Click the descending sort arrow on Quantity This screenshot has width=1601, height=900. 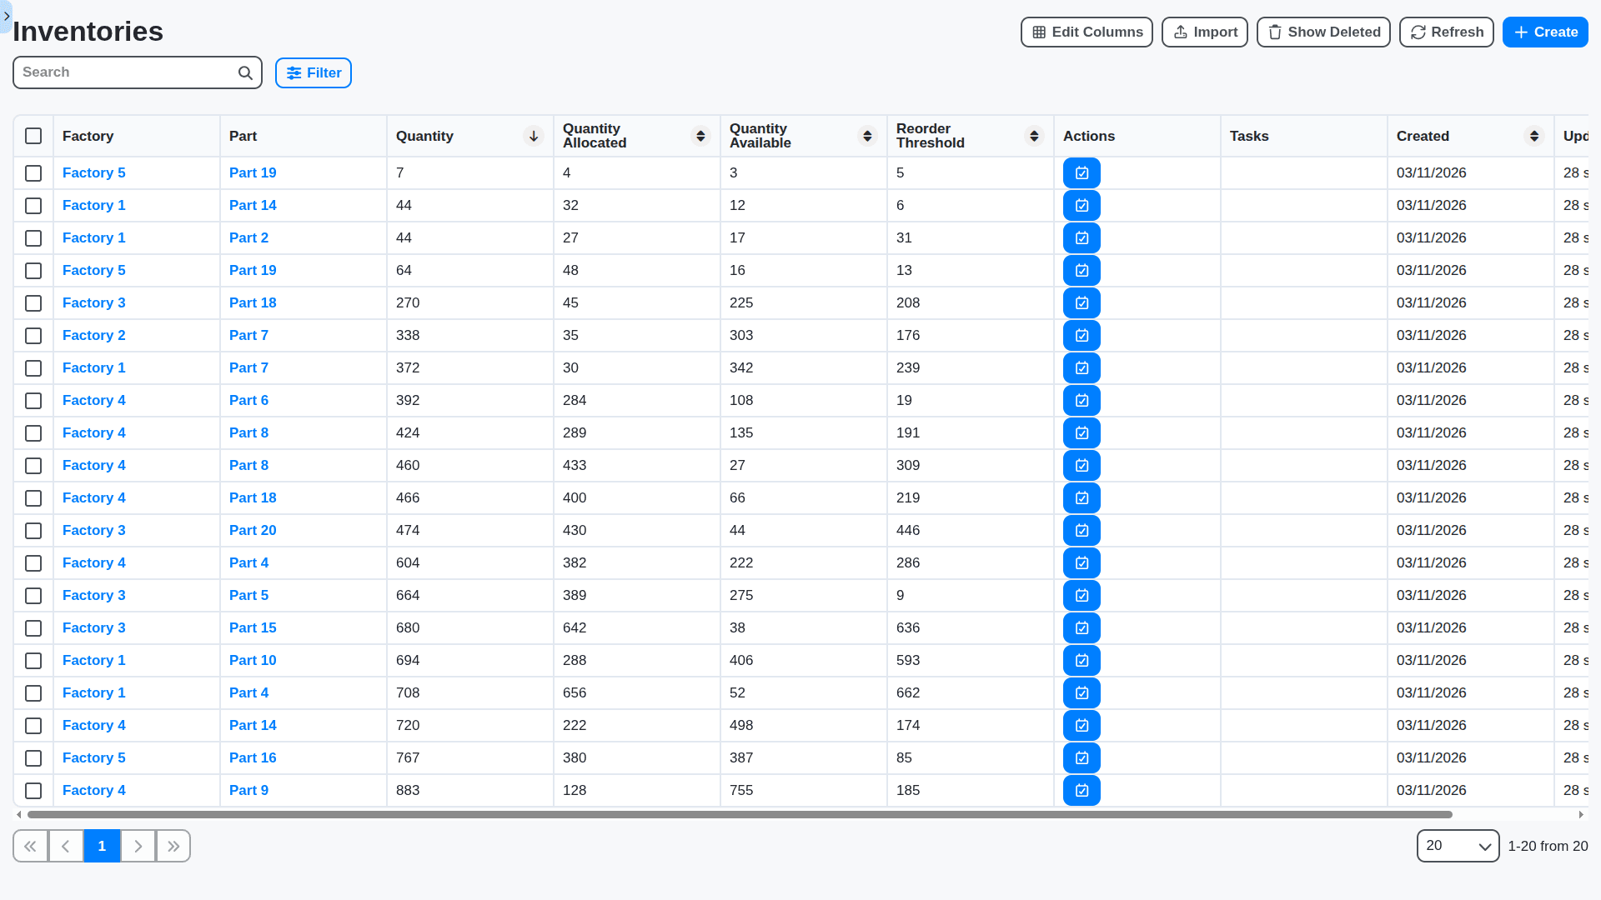click(x=534, y=136)
